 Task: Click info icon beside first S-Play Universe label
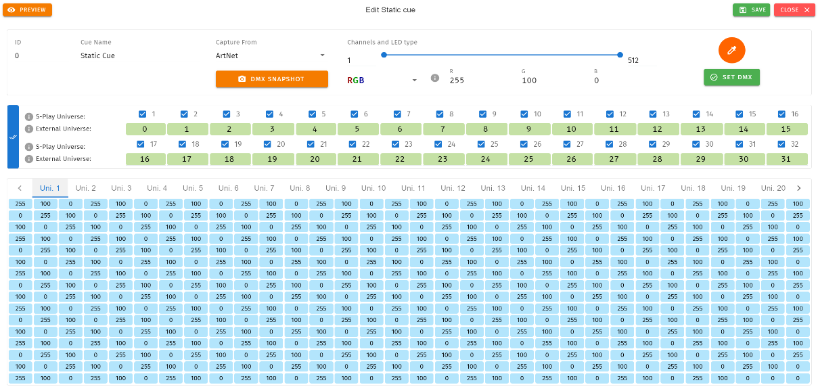pyautogui.click(x=29, y=117)
